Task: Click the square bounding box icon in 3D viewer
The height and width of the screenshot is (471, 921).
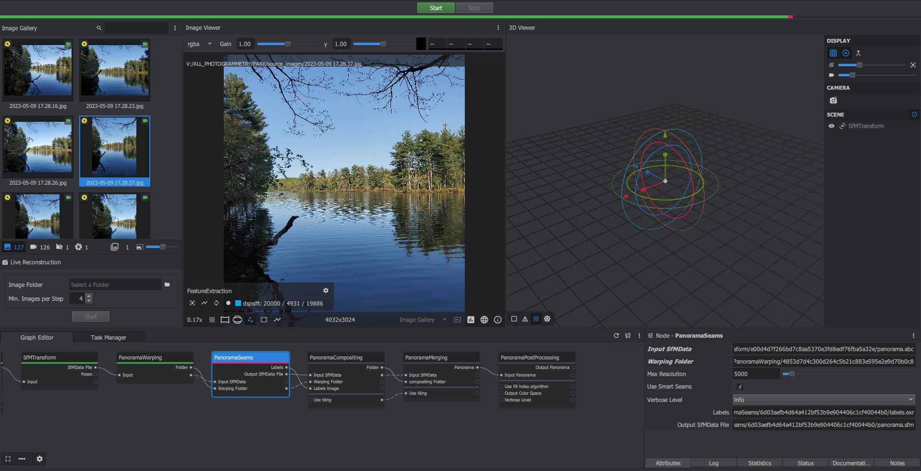Action: coord(514,319)
